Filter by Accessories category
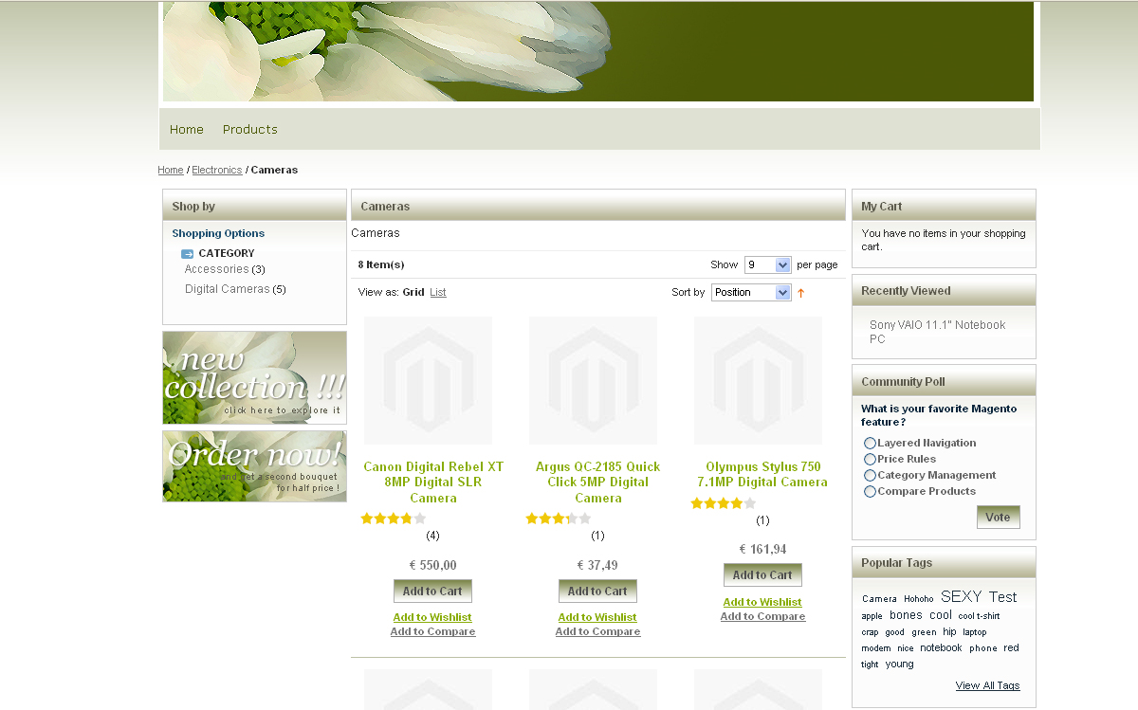This screenshot has height=710, width=1138. pos(216,270)
